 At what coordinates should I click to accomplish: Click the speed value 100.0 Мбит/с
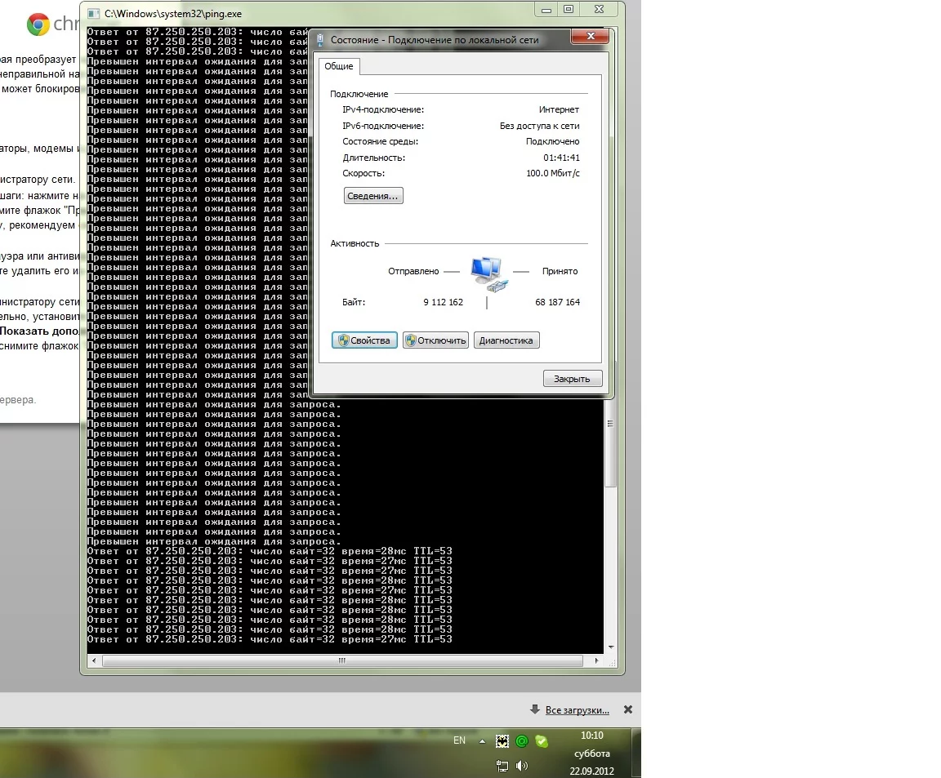(x=553, y=173)
